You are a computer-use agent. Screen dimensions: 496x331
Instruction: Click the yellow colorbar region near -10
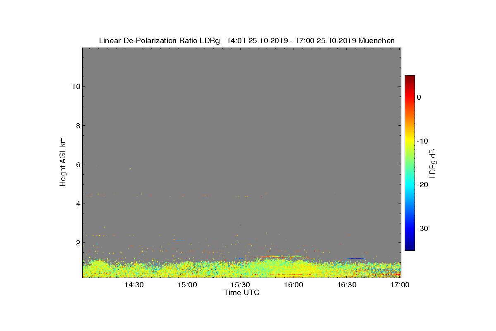[x=410, y=141]
